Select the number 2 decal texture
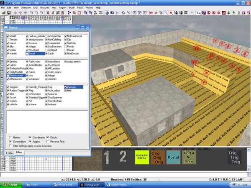 coord(123,157)
